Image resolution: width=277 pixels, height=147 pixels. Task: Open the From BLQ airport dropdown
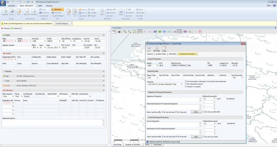(45, 41)
